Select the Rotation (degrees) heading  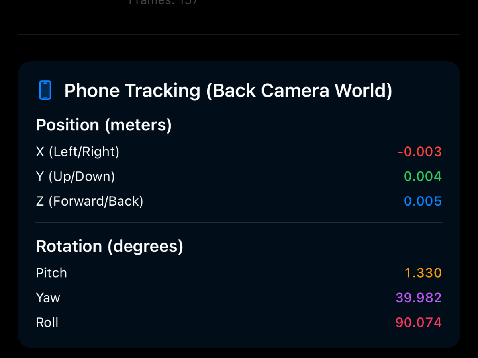pyautogui.click(x=110, y=247)
